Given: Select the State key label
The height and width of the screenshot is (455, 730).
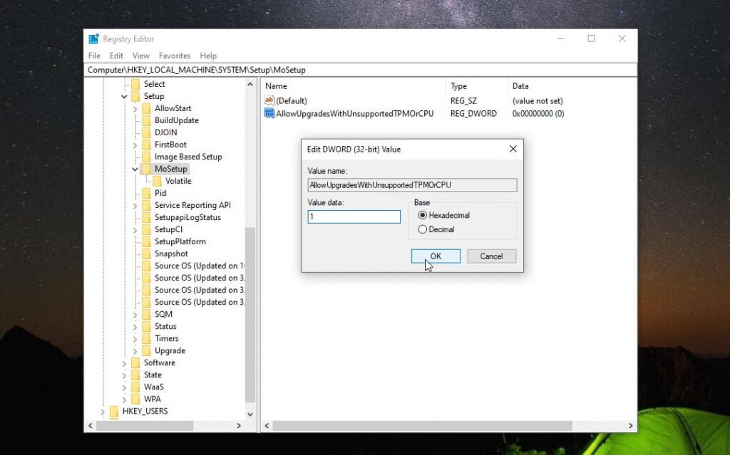Looking at the screenshot, I should 153,375.
